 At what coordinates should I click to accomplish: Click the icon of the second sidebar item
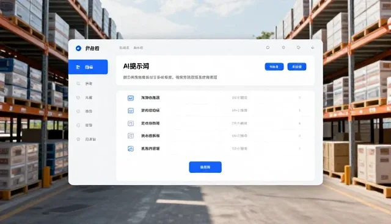[x=78, y=83]
